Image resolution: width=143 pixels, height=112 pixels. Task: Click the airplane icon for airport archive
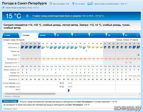(x=3, y=7)
